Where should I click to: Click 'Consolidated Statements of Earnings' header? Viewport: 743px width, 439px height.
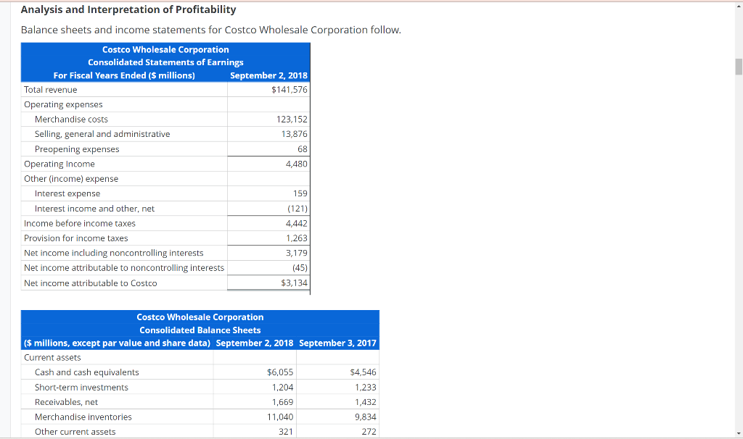click(165, 62)
